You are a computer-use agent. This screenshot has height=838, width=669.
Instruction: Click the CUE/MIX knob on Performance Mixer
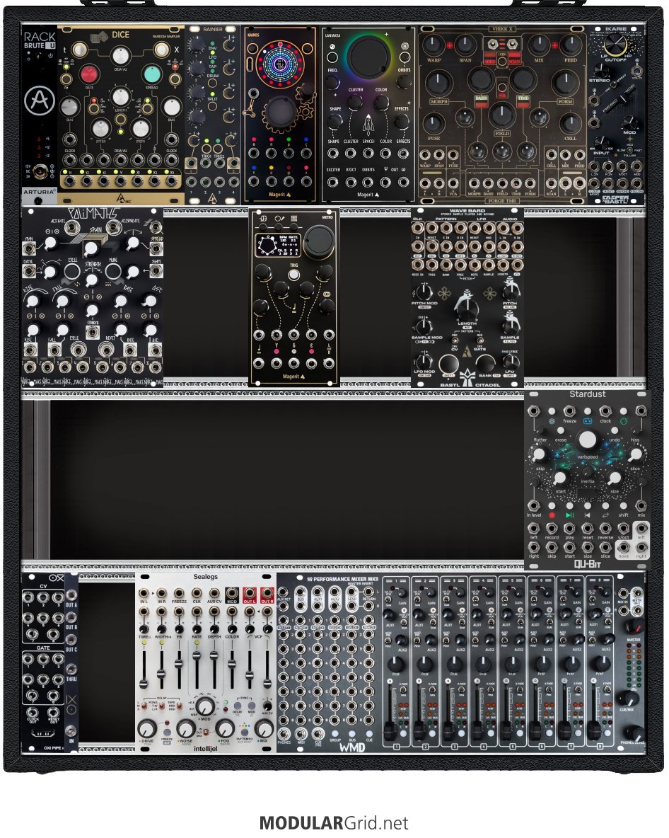(x=629, y=699)
